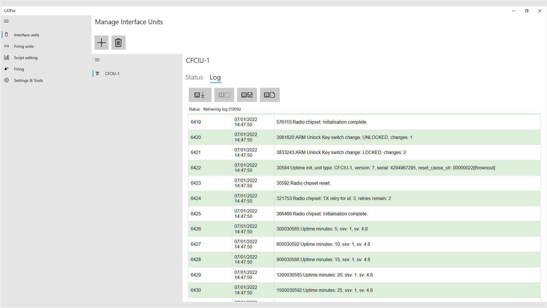Click the greyed-out stop log retrieval icon
The height and width of the screenshot is (308, 547).
(x=224, y=95)
